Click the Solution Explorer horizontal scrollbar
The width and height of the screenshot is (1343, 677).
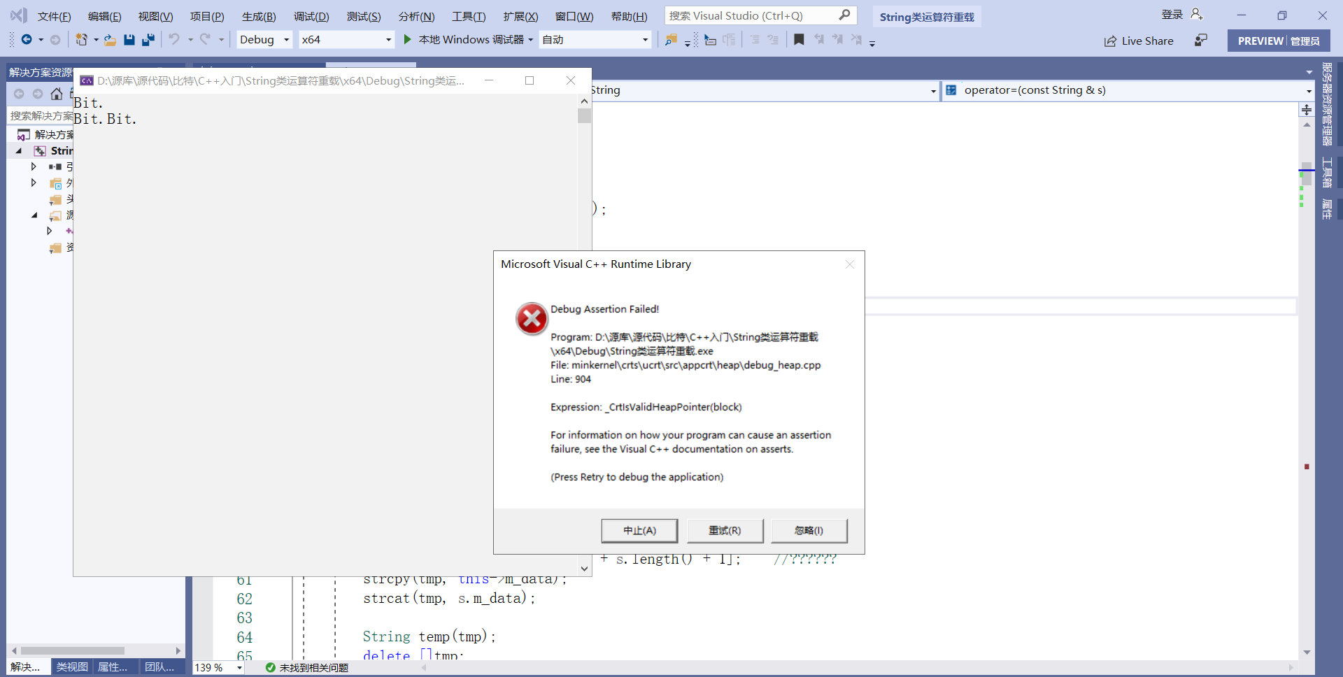[x=72, y=650]
